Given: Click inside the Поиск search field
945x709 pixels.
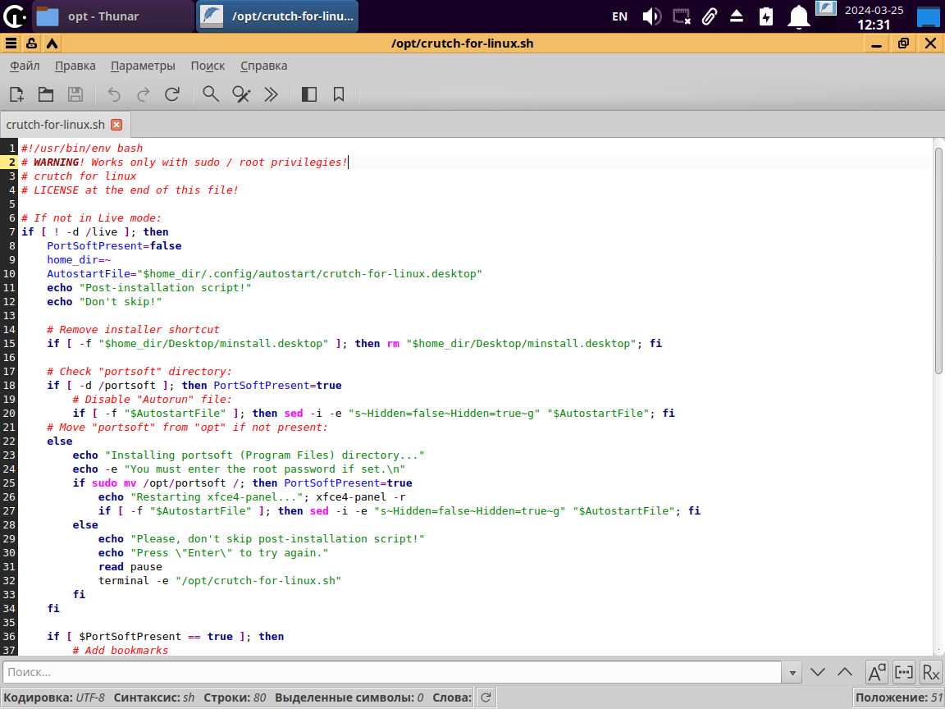Looking at the screenshot, I should click(x=392, y=672).
